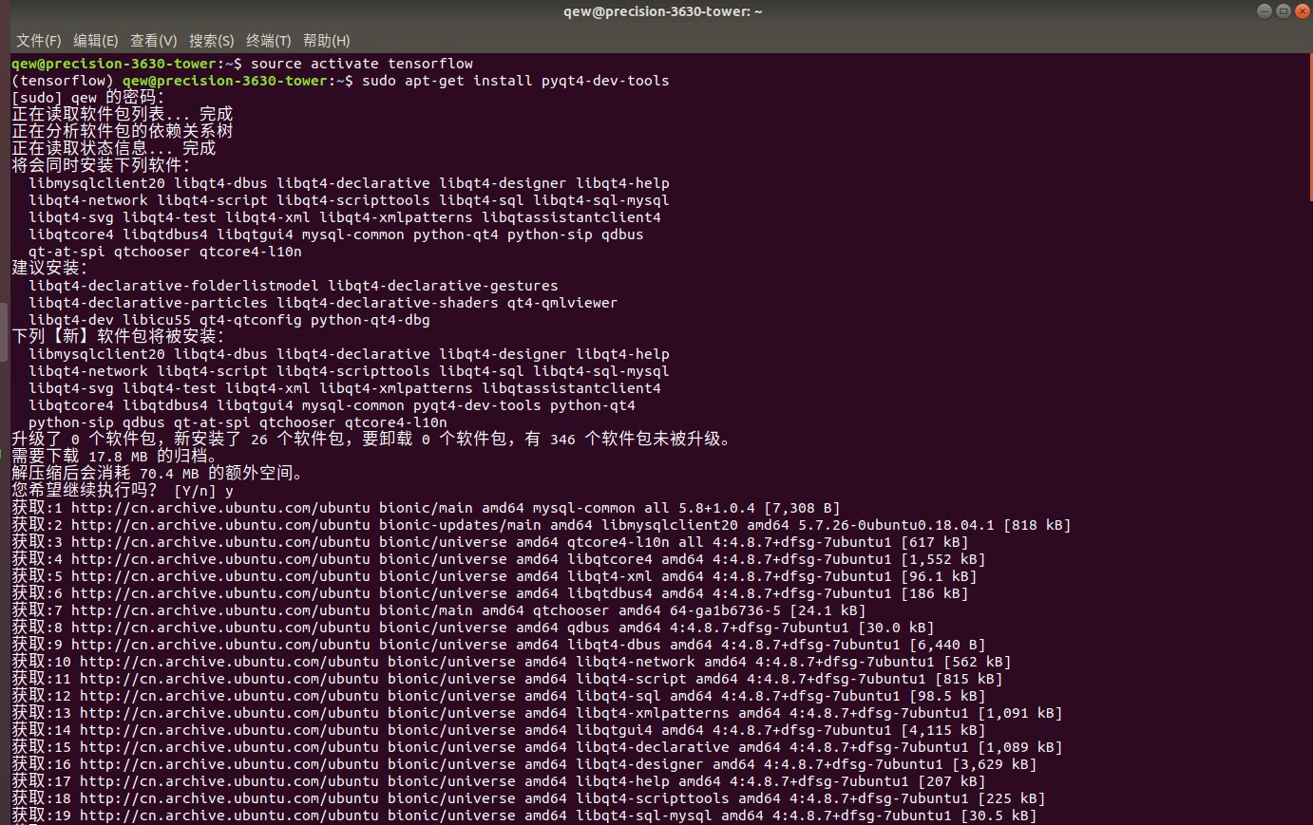Image resolution: width=1313 pixels, height=825 pixels.
Task: Open the 编辑(E) menu
Action: [95, 40]
